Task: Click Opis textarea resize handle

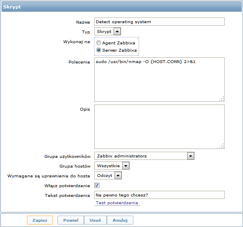Action: point(222,146)
